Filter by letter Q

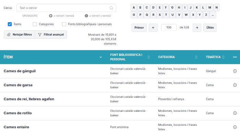click(147, 15)
